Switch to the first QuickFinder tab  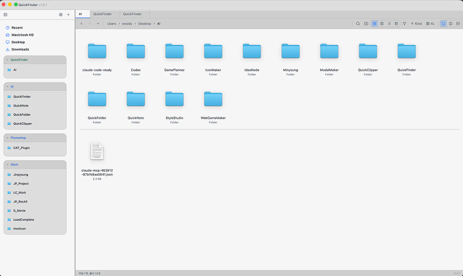tap(105, 14)
